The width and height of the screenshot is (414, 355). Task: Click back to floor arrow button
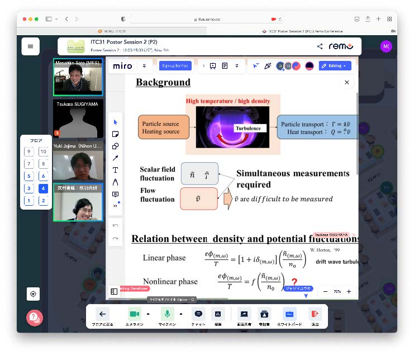[102, 314]
